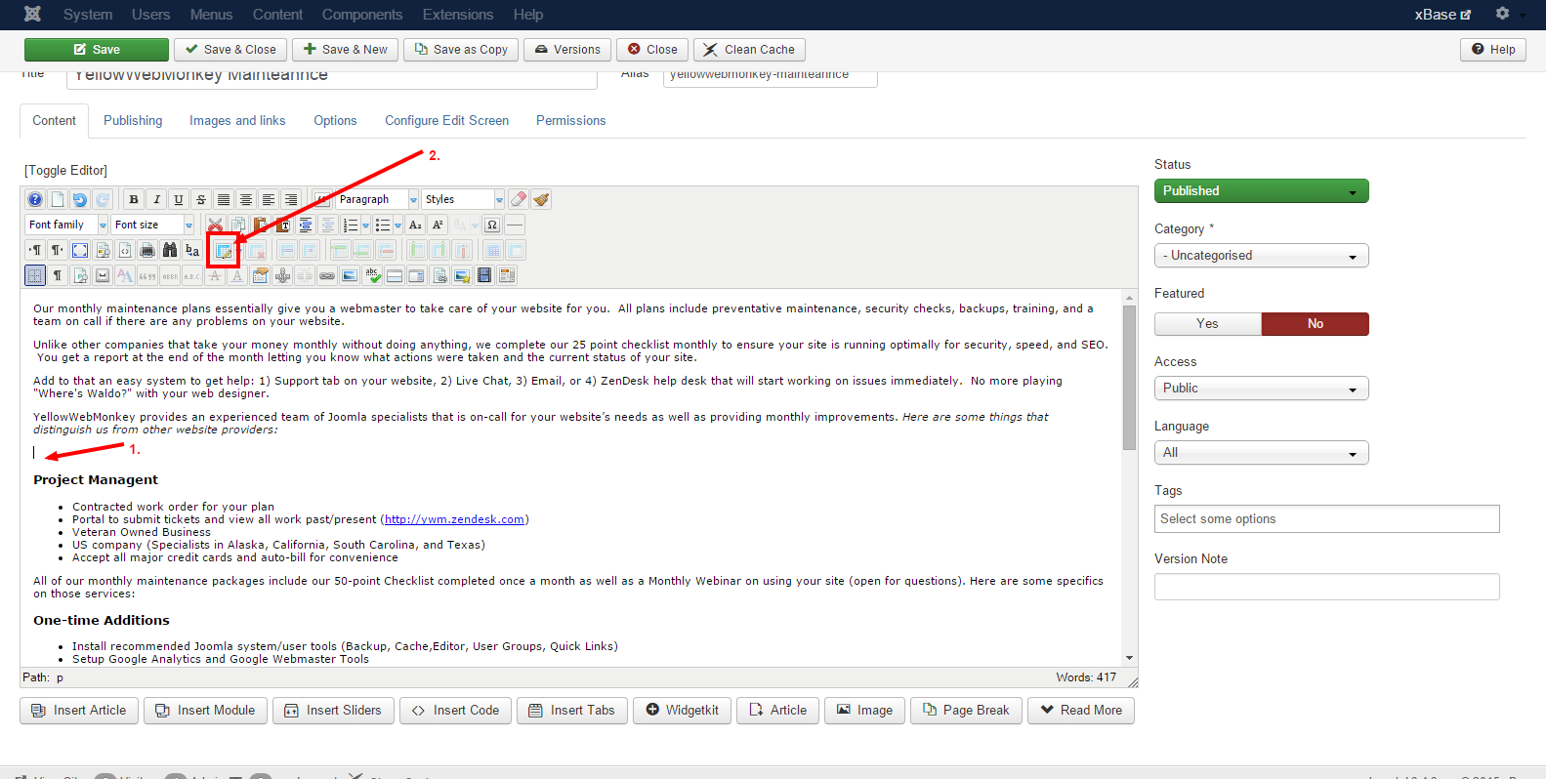Click the Page Break button
Image resolution: width=1546 pixels, height=779 pixels.
tap(966, 711)
